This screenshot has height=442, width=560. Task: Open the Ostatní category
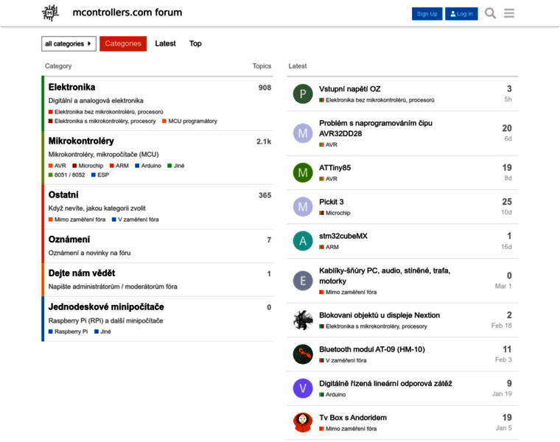coord(63,195)
